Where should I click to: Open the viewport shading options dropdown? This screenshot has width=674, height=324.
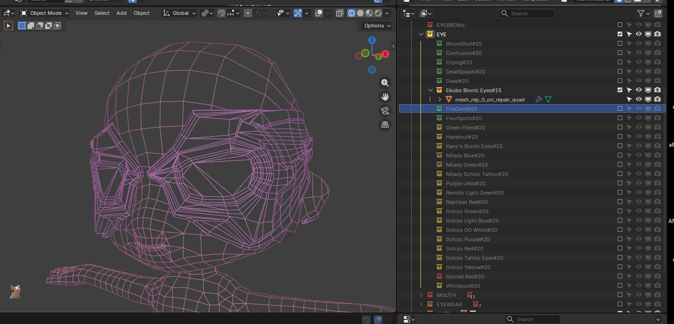387,13
